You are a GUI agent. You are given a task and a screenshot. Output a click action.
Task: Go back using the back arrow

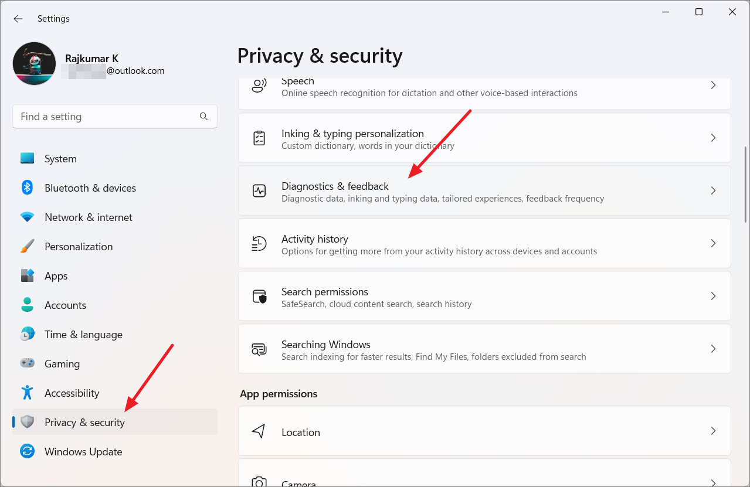coord(18,19)
